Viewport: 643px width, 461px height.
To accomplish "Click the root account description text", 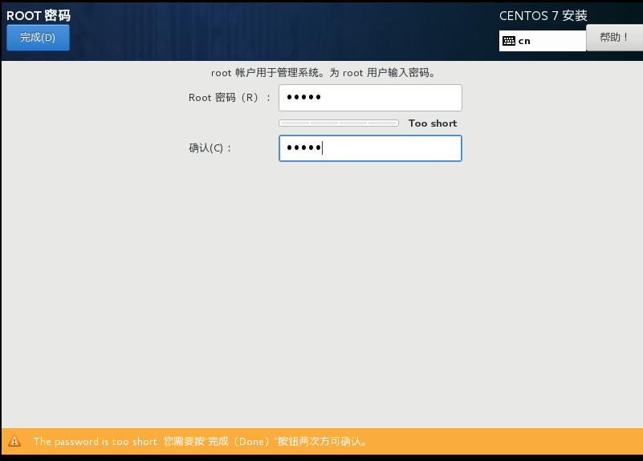I will (x=324, y=73).
